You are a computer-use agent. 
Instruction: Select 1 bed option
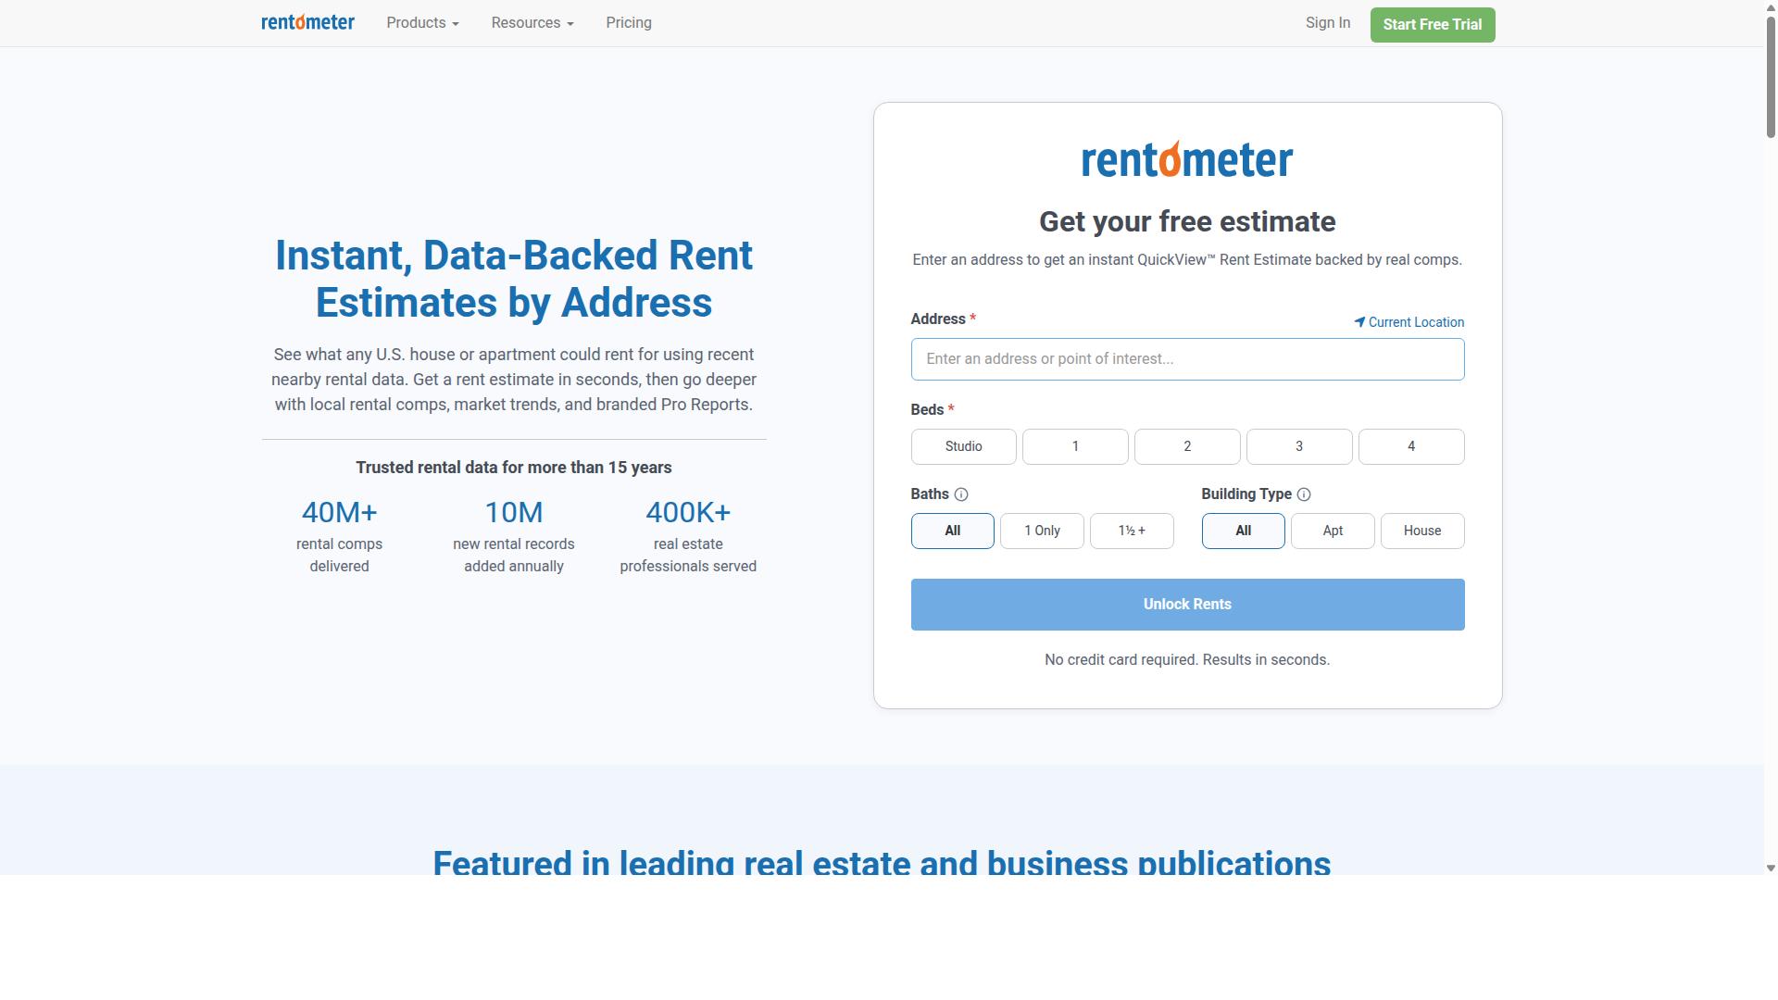coord(1075,446)
